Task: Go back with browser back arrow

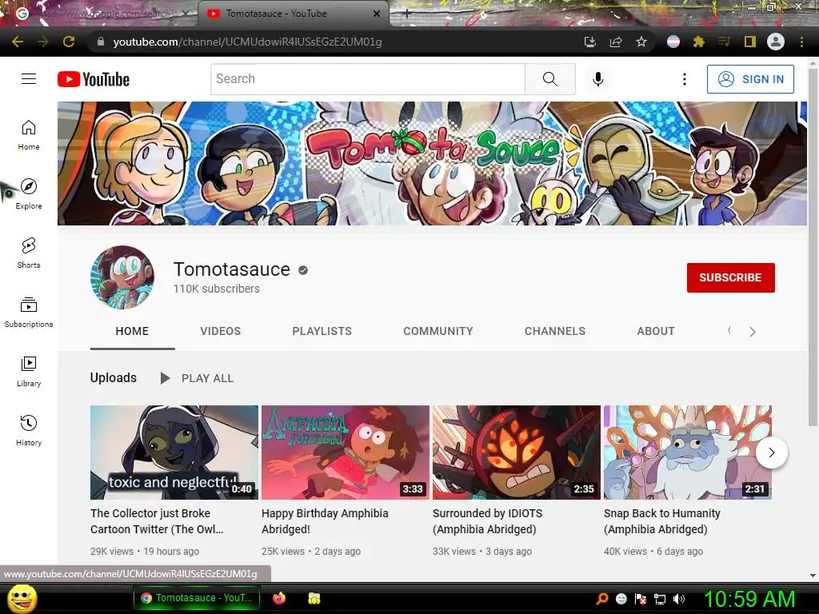Action: coord(18,42)
